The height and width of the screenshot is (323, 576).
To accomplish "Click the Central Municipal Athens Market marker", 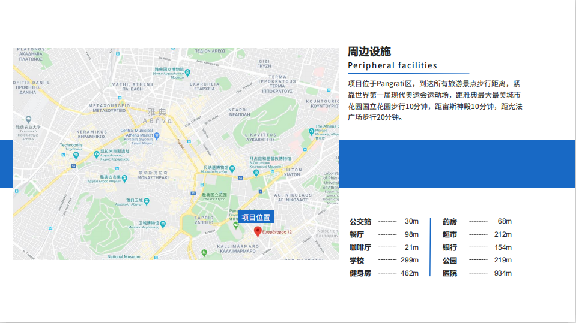I will pos(157,135).
